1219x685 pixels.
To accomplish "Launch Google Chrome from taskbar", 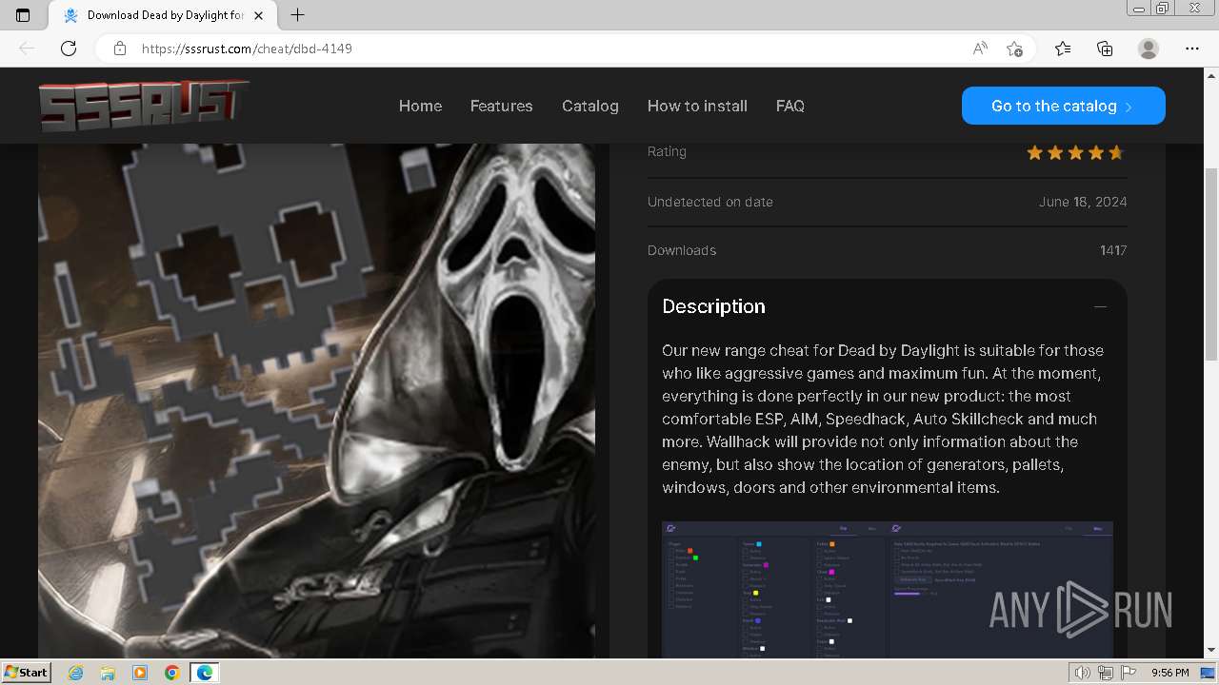I will coord(171,673).
